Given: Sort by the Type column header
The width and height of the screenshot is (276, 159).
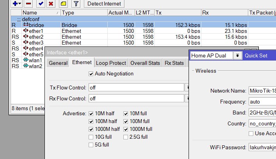Looking at the screenshot, I should point(84,13).
